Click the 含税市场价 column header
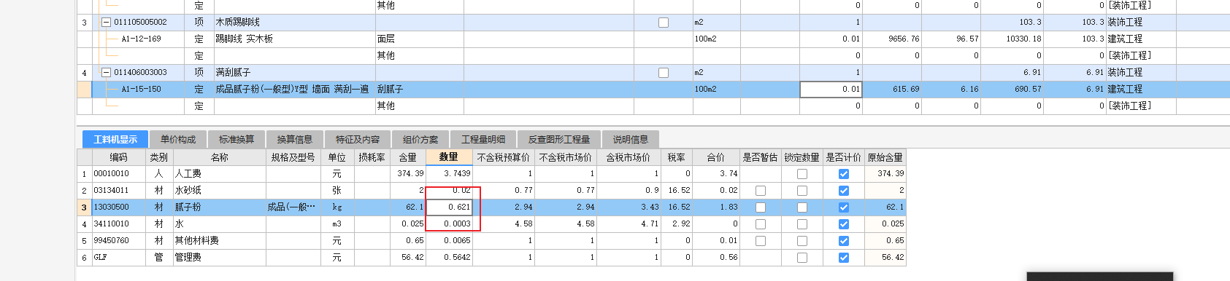 (x=629, y=157)
